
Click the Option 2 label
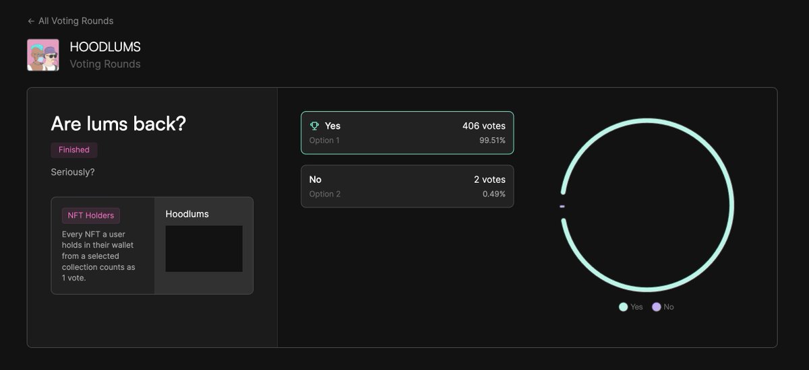point(325,194)
